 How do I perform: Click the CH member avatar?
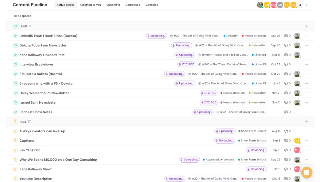coord(267,5)
